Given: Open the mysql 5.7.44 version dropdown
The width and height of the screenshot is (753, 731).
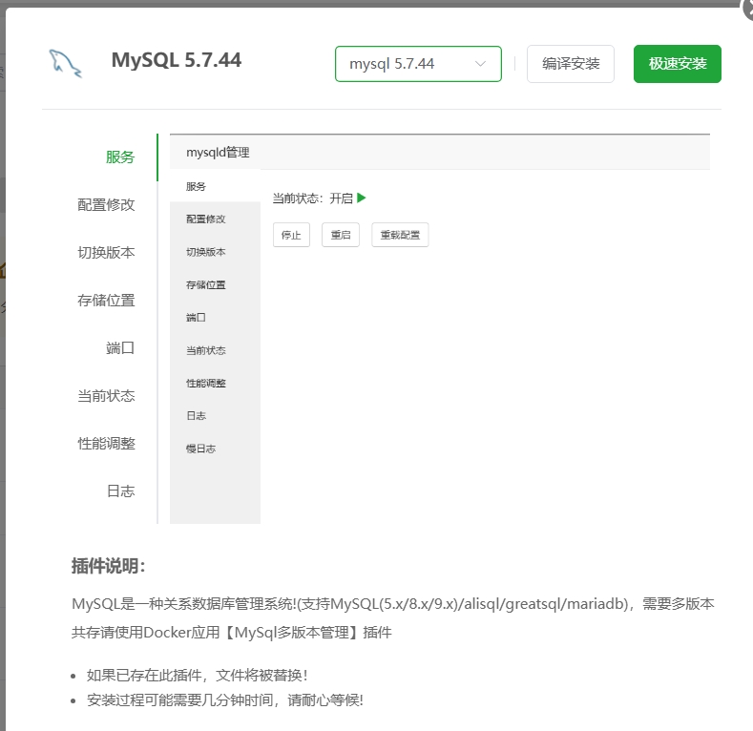Looking at the screenshot, I should coord(418,64).
